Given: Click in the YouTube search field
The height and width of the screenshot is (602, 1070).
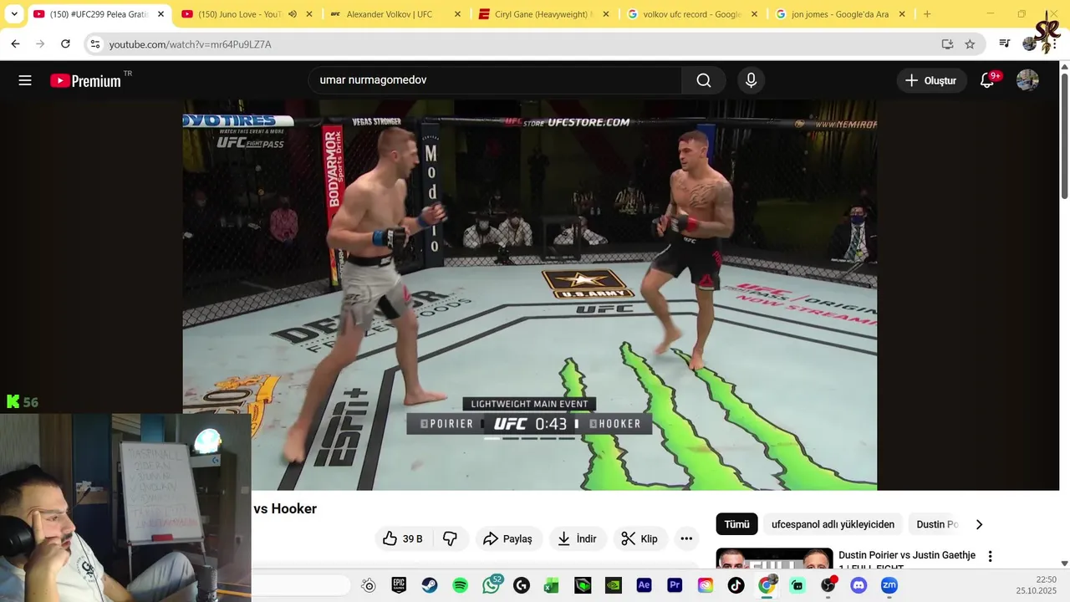Looking at the screenshot, I should [x=495, y=80].
